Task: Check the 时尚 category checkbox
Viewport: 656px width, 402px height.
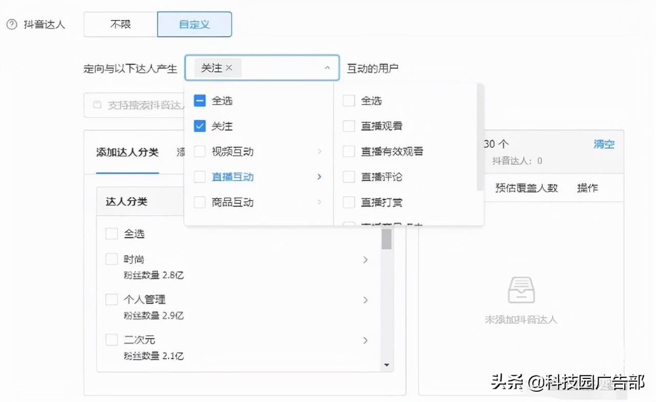Action: point(112,259)
